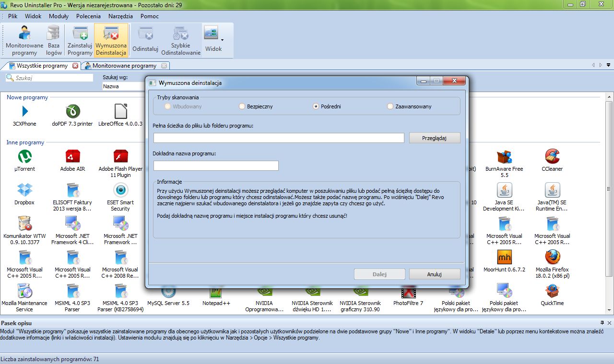Click the Dokładna nazwa programu field
614x364 pixels.
(x=216, y=165)
